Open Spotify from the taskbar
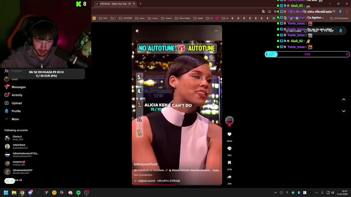Image resolution: width=351 pixels, height=197 pixels. [78, 193]
